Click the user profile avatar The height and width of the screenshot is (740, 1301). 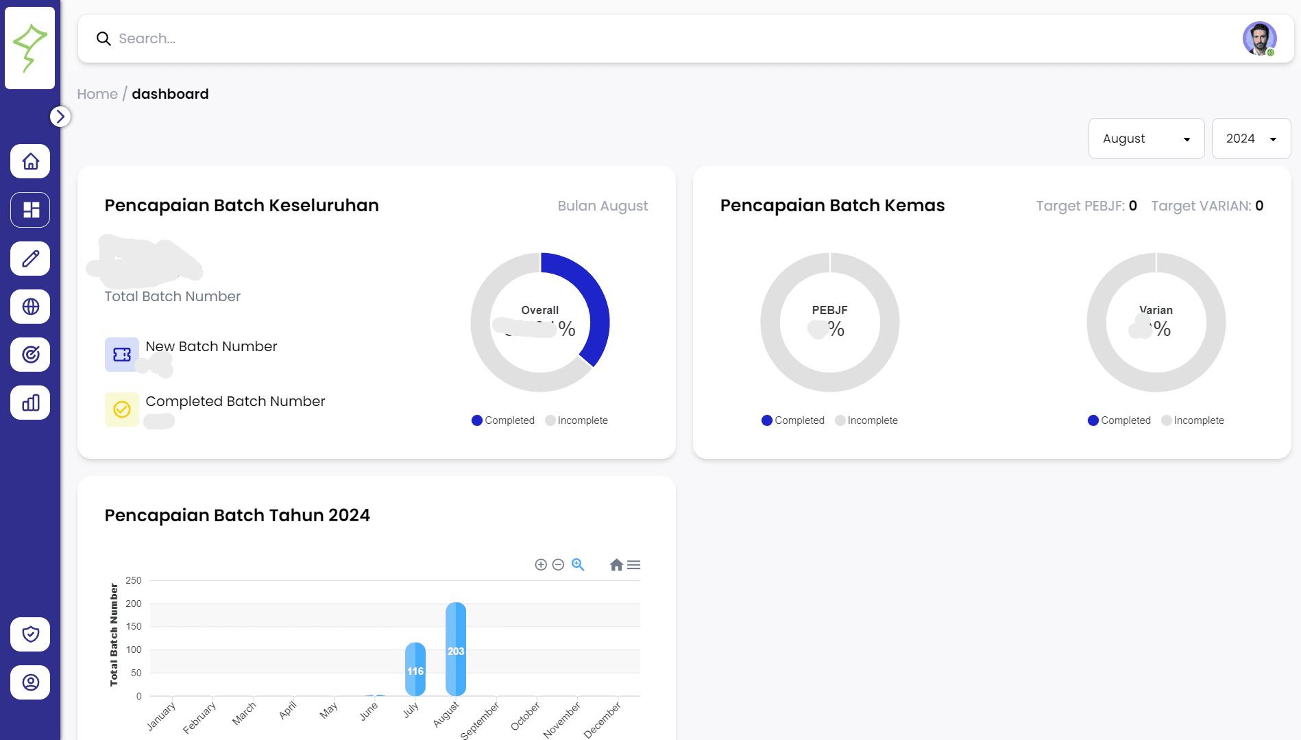(1259, 38)
